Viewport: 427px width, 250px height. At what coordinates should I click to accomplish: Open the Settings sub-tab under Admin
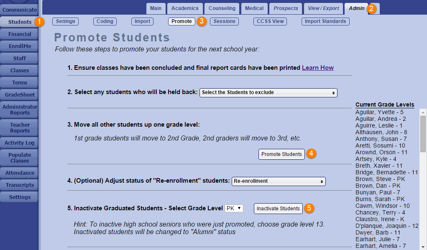(65, 21)
